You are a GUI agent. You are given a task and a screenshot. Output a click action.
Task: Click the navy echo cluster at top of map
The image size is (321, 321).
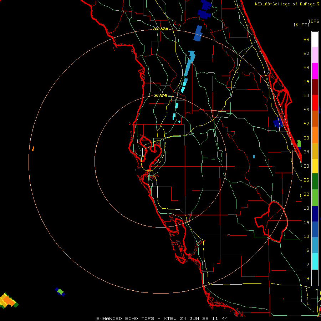pyautogui.click(x=205, y=10)
